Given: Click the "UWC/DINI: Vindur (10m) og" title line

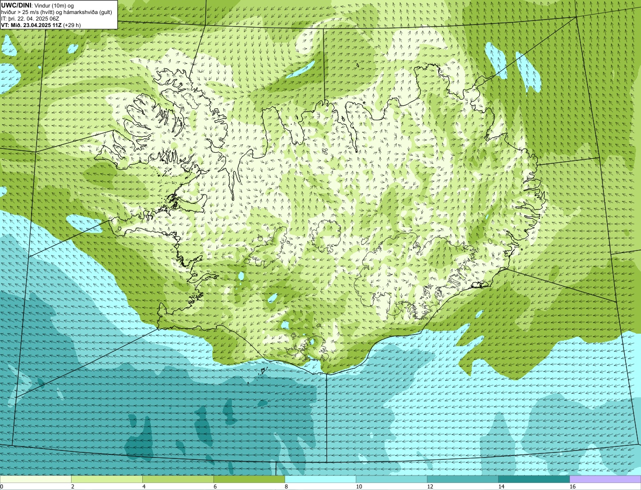Looking at the screenshot, I should [x=38, y=6].
